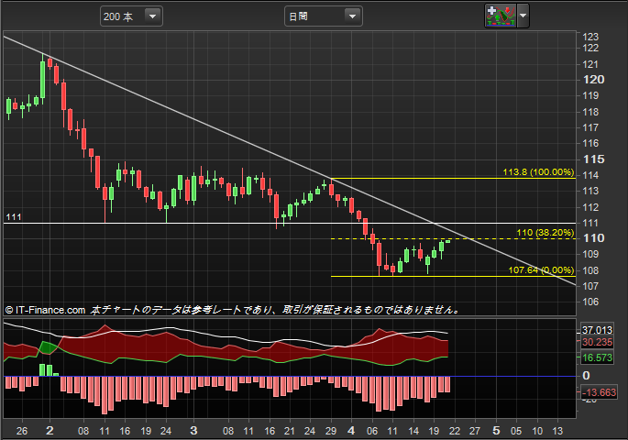Click the add indicator chart icon
Screen dimensions: 628x440
click(501, 16)
